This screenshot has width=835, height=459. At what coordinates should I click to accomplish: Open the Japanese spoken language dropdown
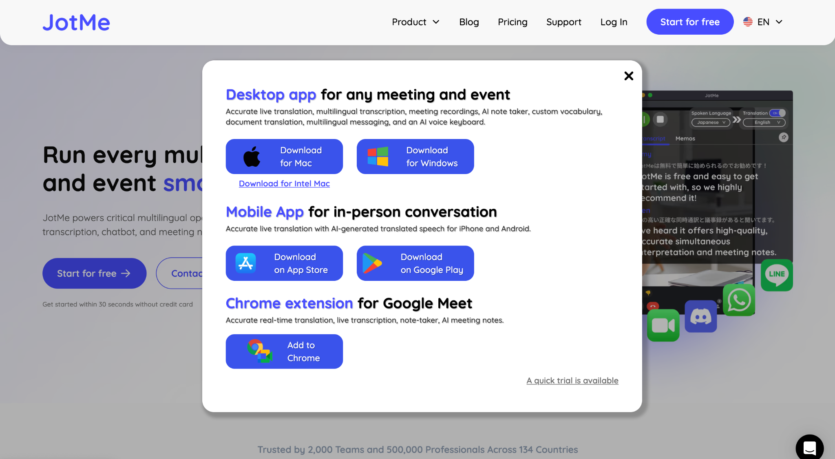pyautogui.click(x=711, y=122)
